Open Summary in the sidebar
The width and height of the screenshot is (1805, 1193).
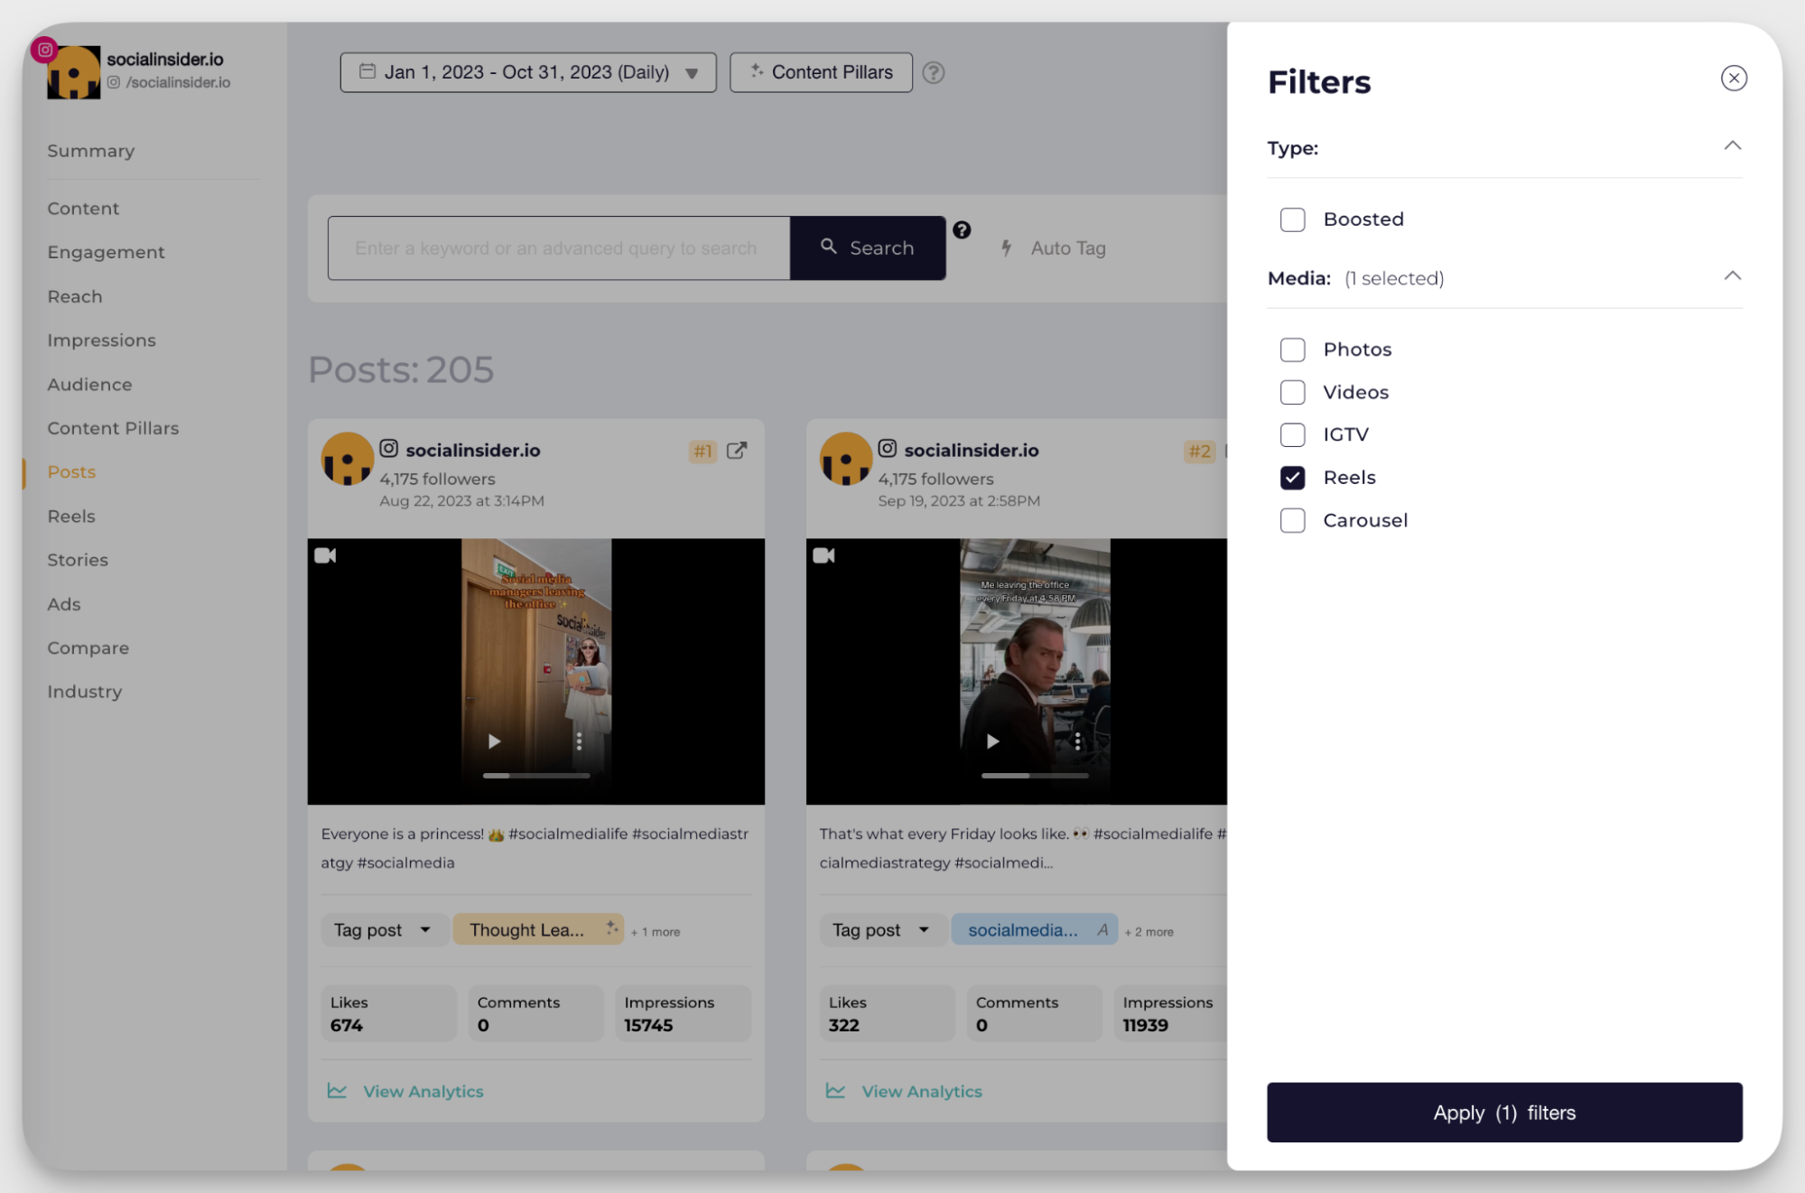click(91, 151)
